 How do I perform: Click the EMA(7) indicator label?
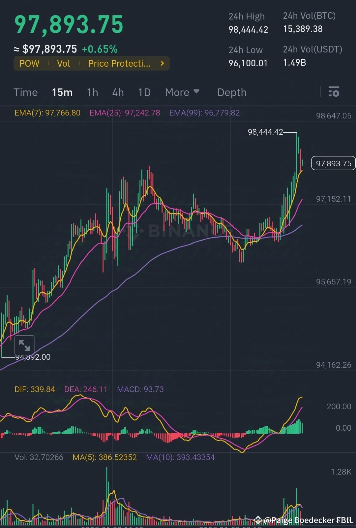pos(47,113)
